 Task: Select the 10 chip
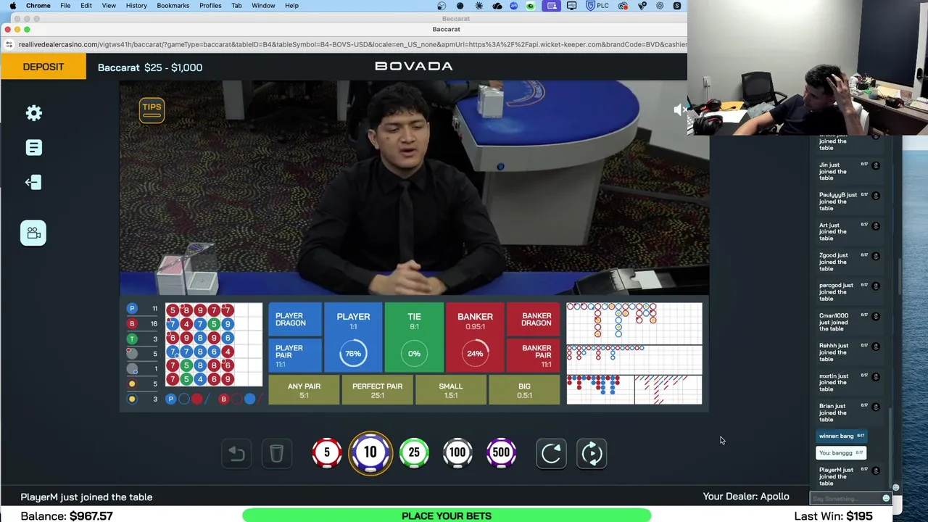370,452
